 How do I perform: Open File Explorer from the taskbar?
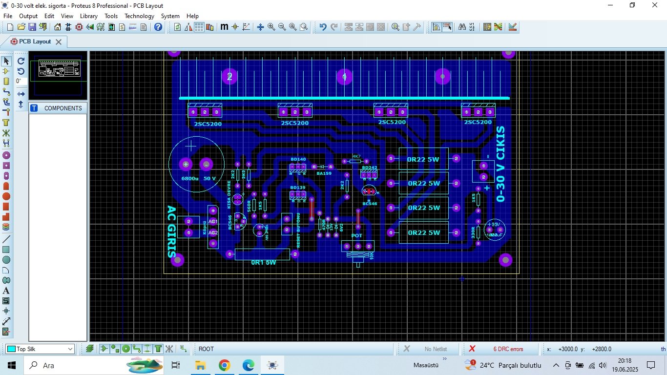pyautogui.click(x=200, y=365)
